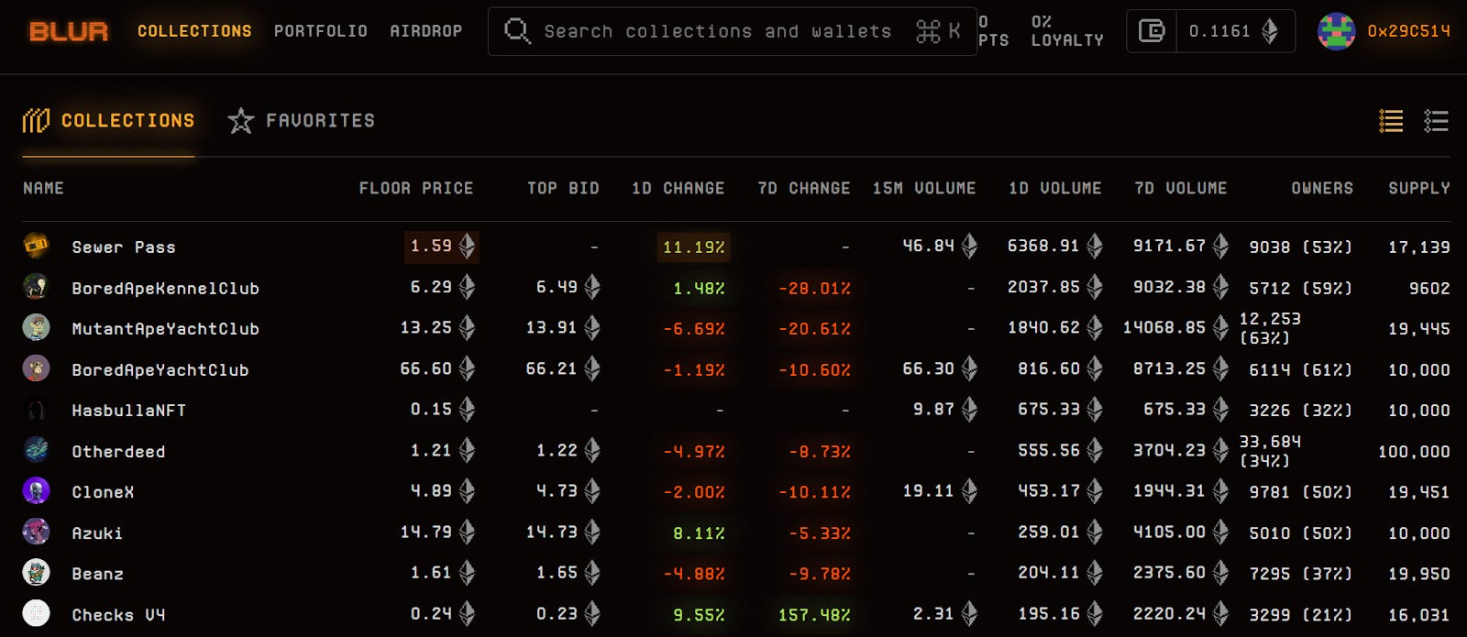This screenshot has height=637, width=1467.
Task: Open the wallet balance icon
Action: [x=1151, y=31]
